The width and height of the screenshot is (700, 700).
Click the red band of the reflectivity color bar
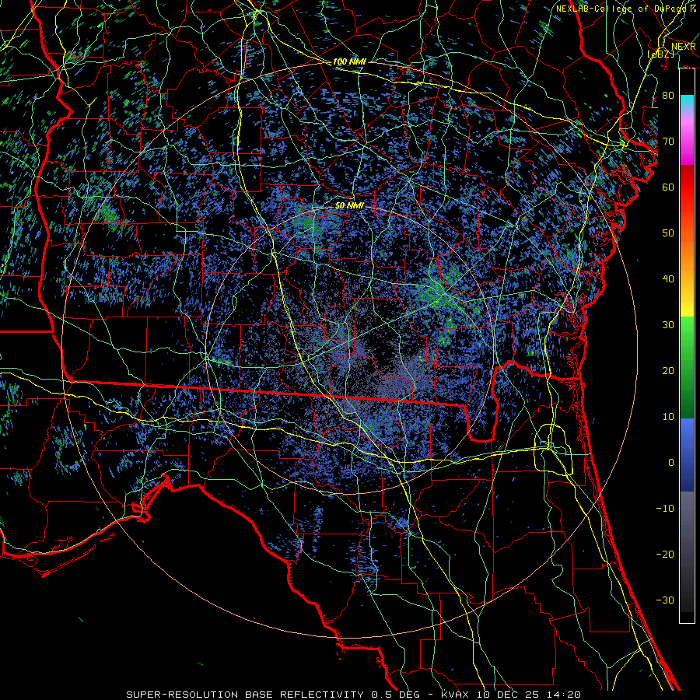coord(687,187)
